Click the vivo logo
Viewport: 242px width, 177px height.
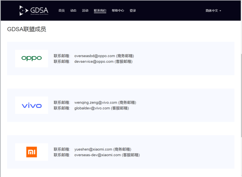31,105
